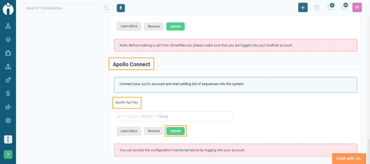Open the mail inbox icon with badge 0
Image resolution: width=370 pixels, height=164 pixels.
[330, 8]
